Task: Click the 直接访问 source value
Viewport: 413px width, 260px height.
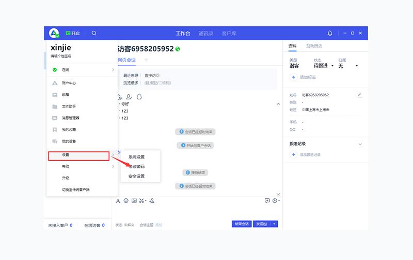Action: coord(152,75)
